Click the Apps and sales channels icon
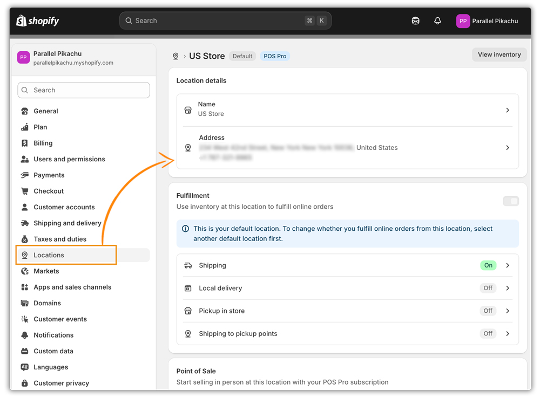This screenshot has width=540, height=398. pyautogui.click(x=25, y=287)
